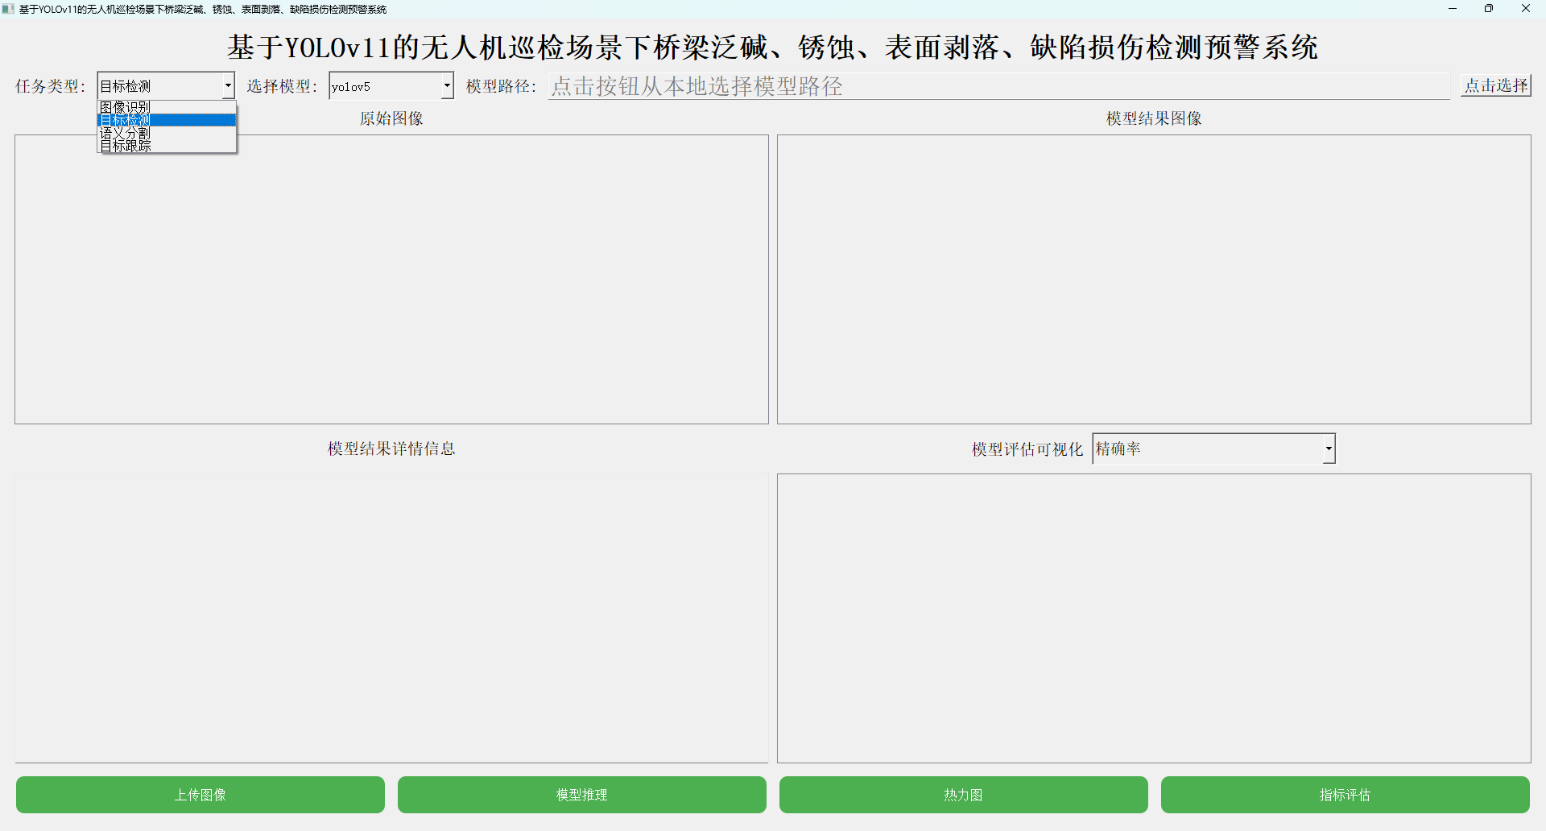1546x831 pixels.
Task: Click the 点击选择 browse button
Action: (1496, 85)
